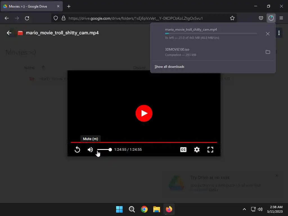Click Show all downloads
This screenshot has height=216, width=288.
pyautogui.click(x=169, y=67)
